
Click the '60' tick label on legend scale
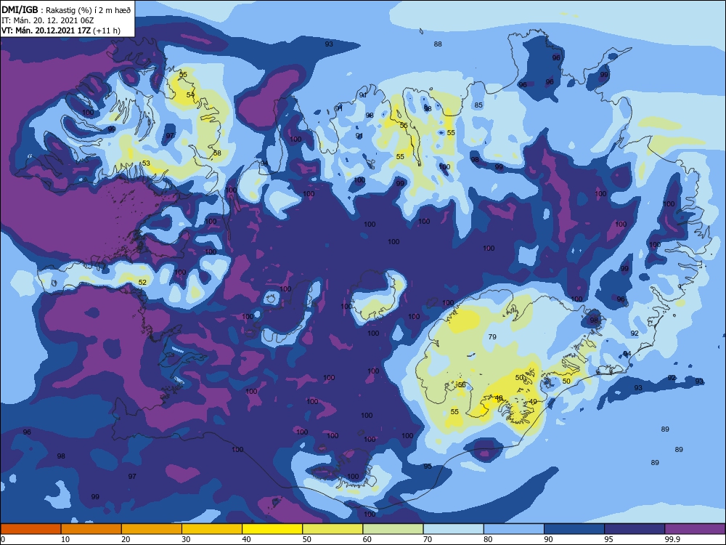367,539
